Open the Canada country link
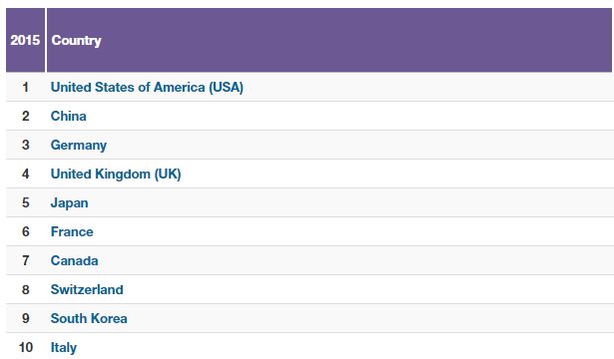 (x=75, y=260)
